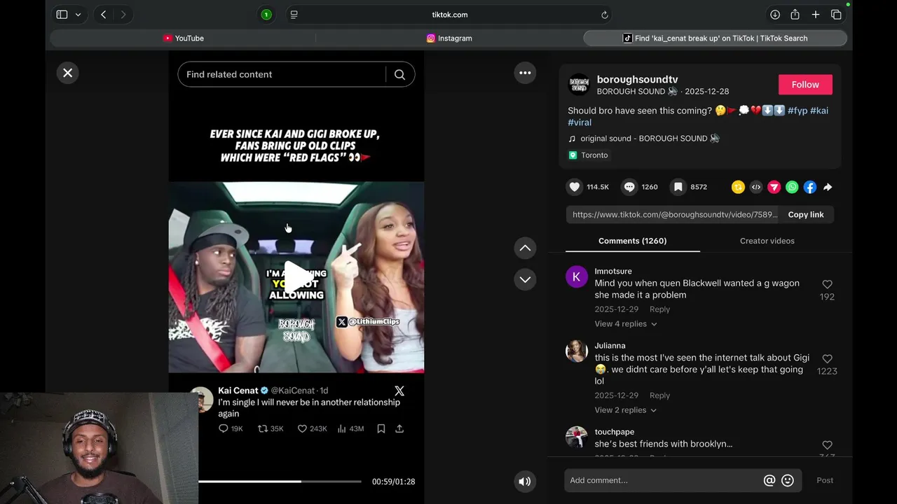Like the video with heart icon
Screen dimensions: 897x504
click(x=575, y=187)
